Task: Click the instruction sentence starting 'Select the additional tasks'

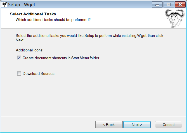Action: coord(89,38)
